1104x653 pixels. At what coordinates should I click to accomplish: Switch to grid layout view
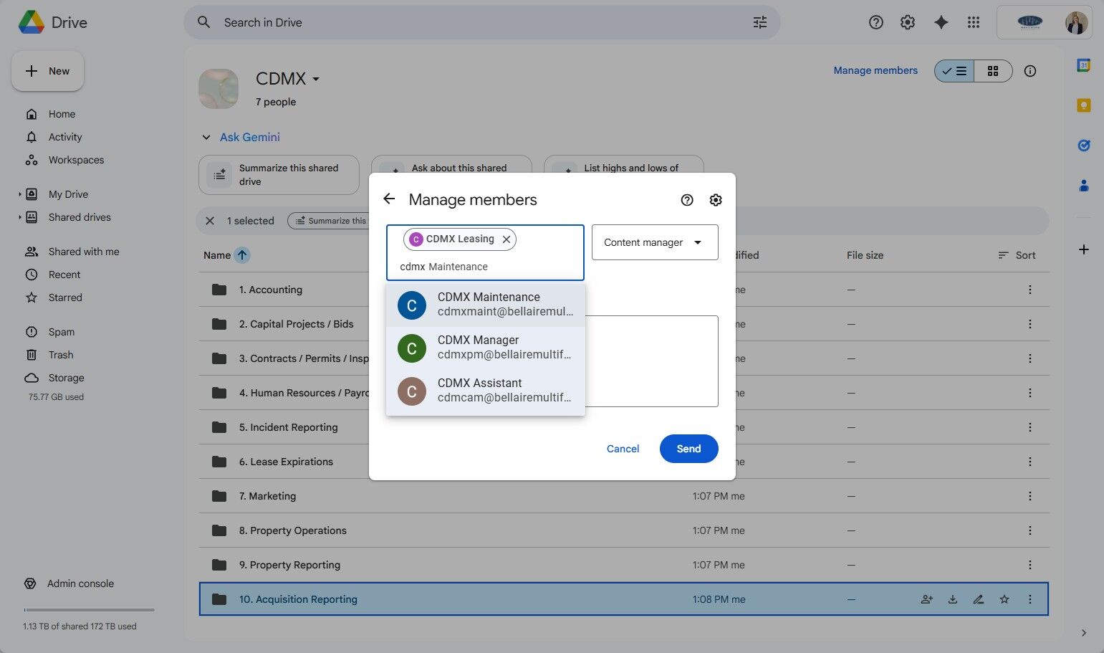(x=993, y=71)
